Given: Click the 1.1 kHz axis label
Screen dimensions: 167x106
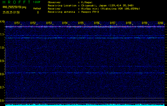Looking at the screenshot, I should pos(2,34).
